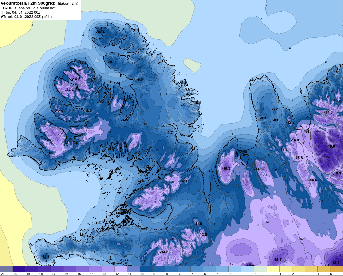This screenshot has height=276, width=343.
Task: Click the -12.5 temperature label
Action: [59, 111]
